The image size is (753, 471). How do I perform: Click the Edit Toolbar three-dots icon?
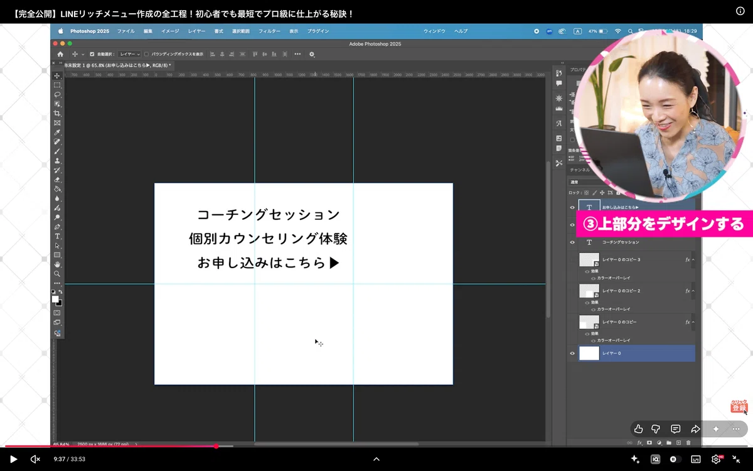57,283
